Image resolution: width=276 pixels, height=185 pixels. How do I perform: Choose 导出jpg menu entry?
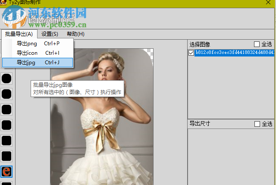pyautogui.click(x=38, y=63)
